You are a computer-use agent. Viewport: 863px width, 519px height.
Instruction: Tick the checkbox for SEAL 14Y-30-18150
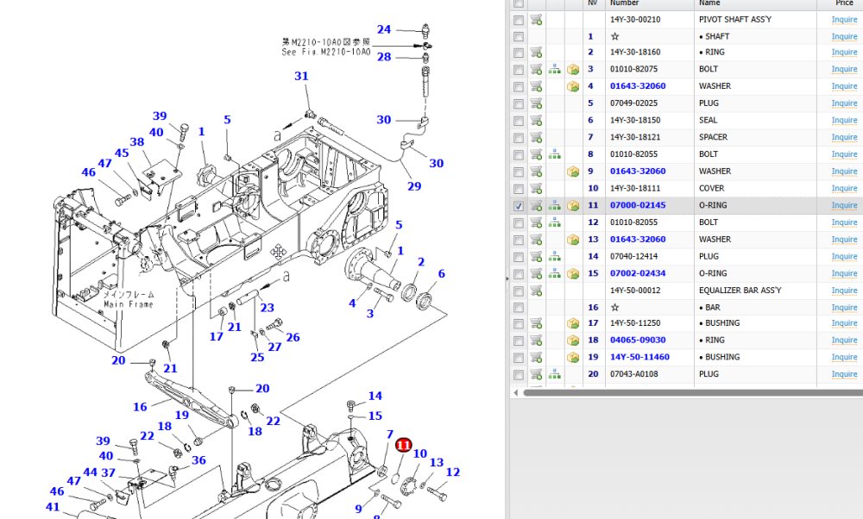(x=519, y=121)
